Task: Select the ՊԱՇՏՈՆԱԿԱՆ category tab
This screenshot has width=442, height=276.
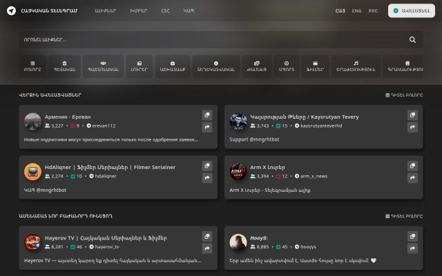Action: pos(103,66)
